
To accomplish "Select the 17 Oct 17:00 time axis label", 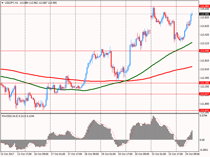I will pos(75,154).
